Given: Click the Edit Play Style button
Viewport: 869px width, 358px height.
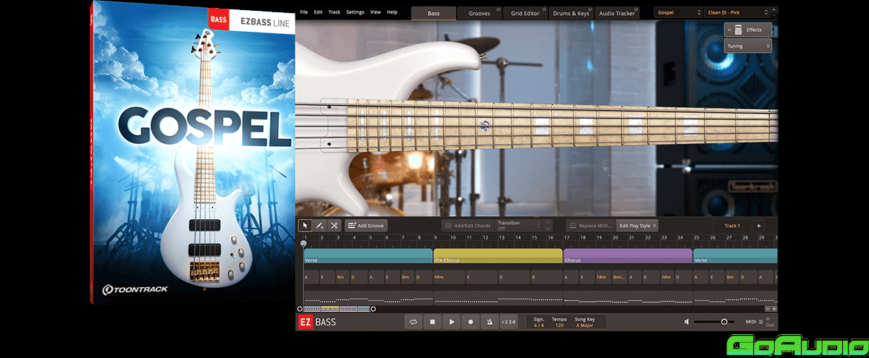Looking at the screenshot, I should [637, 226].
